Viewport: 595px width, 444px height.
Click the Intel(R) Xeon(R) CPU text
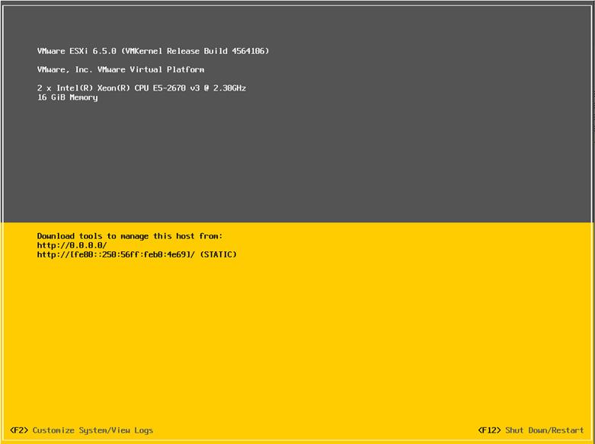pos(107,88)
